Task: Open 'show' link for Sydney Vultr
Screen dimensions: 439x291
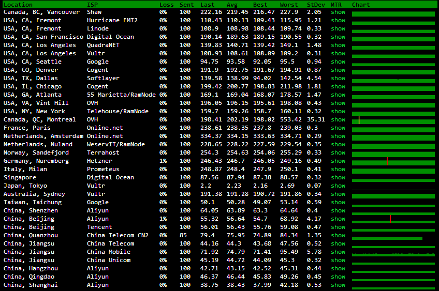Action: point(338,194)
